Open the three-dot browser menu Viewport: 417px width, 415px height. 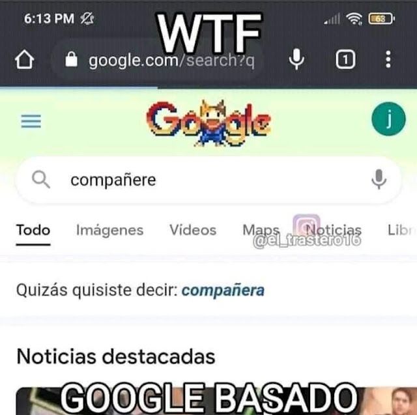click(388, 59)
